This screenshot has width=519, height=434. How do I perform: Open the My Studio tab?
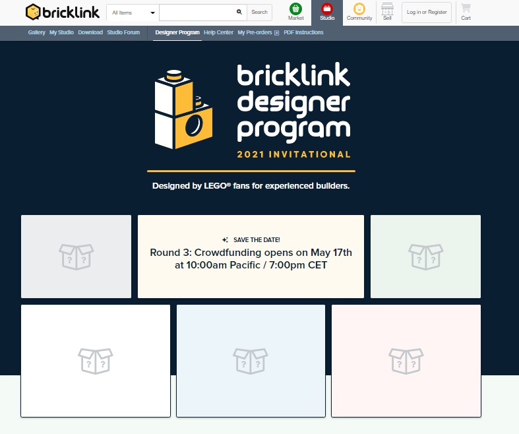point(61,32)
